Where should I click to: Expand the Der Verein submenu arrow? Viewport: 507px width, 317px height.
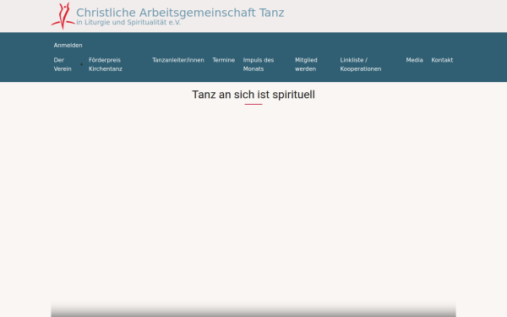click(81, 64)
